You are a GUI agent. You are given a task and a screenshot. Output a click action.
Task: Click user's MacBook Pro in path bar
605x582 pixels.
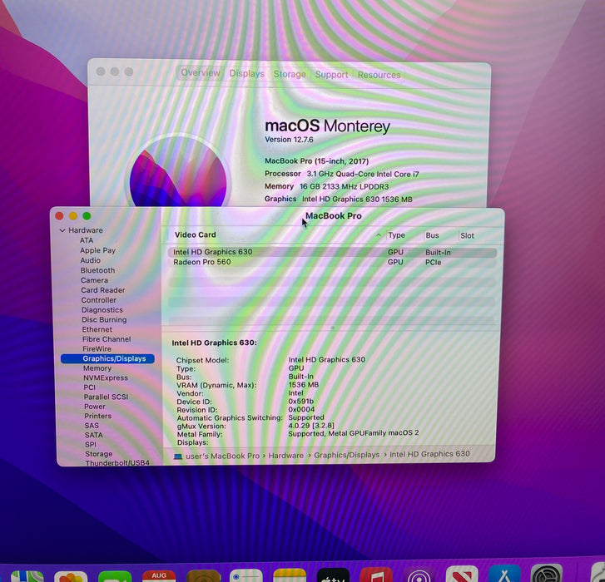(222, 456)
